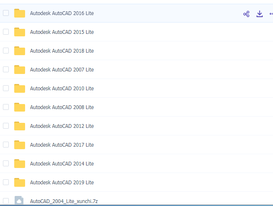Open the name 'Autodesk AutoCAD 2019 Lite'
This screenshot has height=206, width=273.
point(62,182)
